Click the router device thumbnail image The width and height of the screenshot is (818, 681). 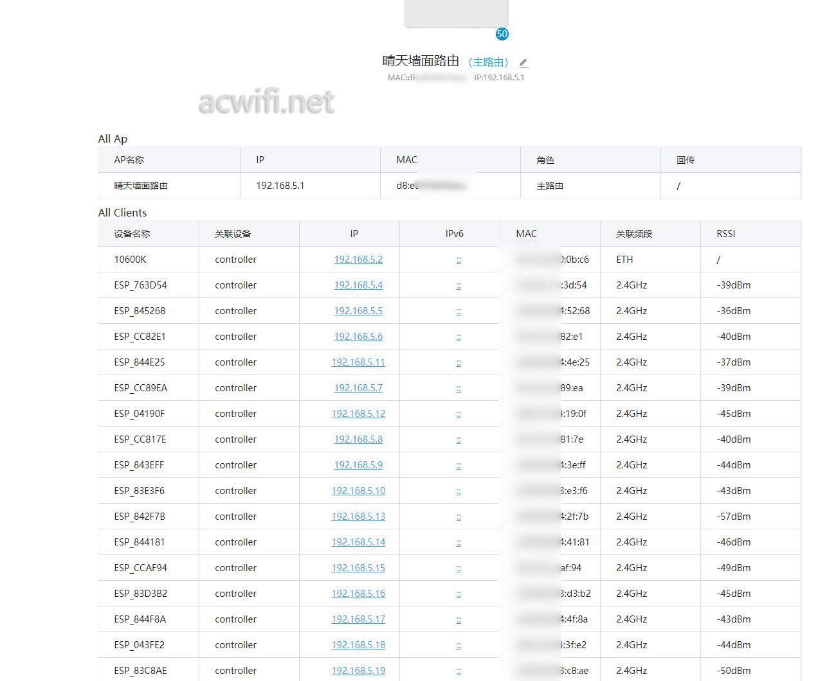456,13
